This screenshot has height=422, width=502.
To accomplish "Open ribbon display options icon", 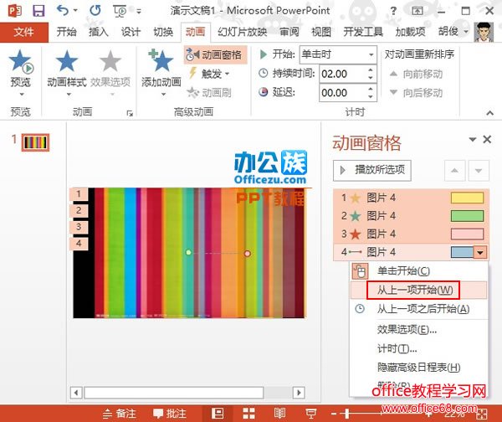I will click(417, 11).
